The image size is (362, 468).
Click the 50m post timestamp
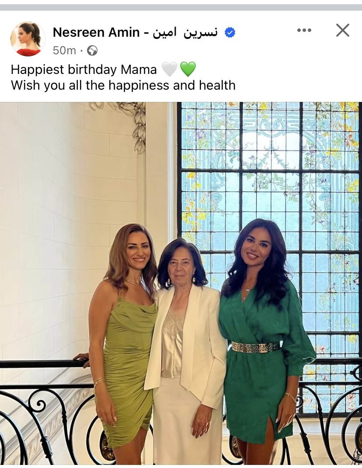(64, 50)
